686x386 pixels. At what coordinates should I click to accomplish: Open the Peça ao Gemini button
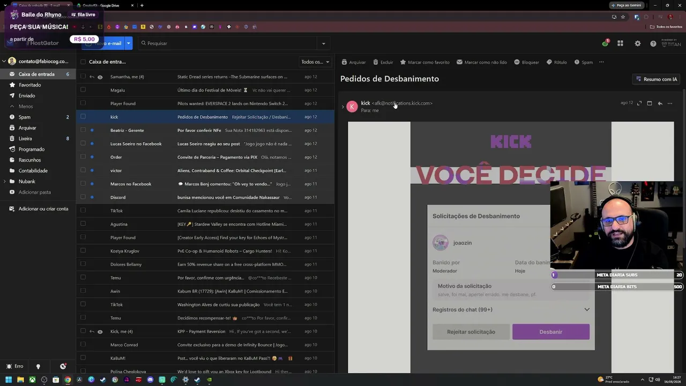tap(626, 5)
